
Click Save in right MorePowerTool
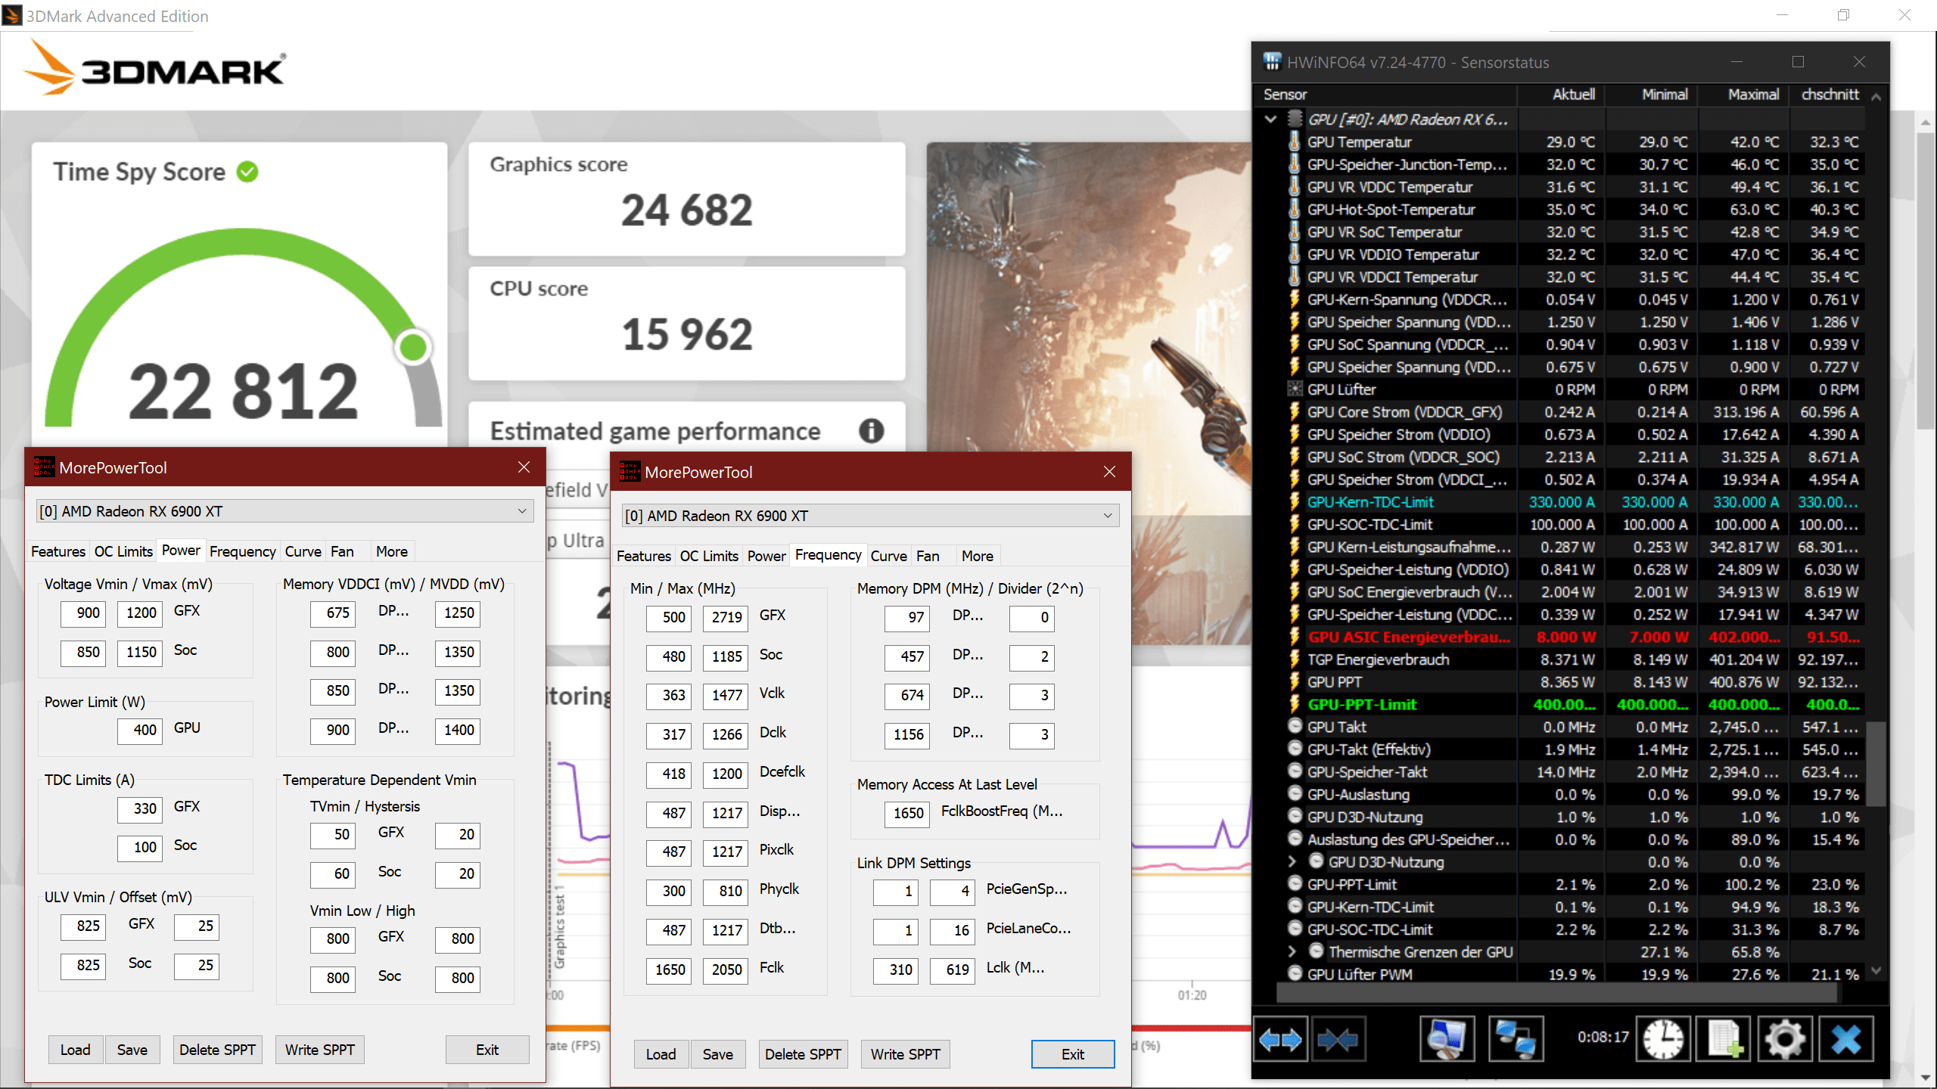click(718, 1054)
